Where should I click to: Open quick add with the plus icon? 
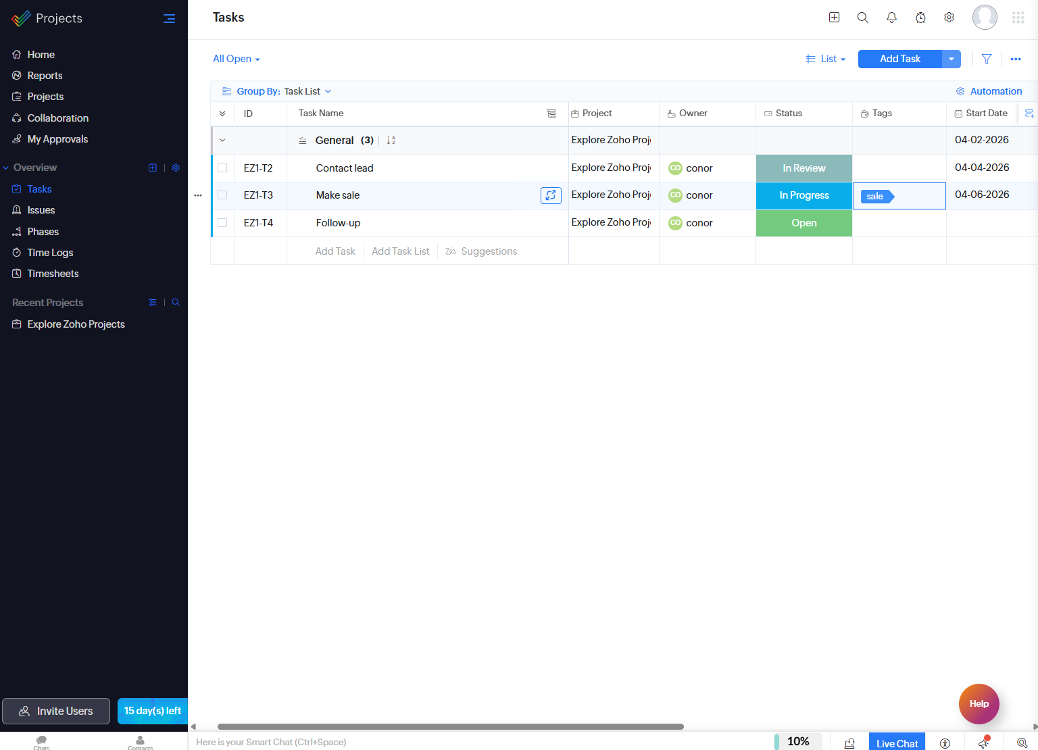(834, 17)
